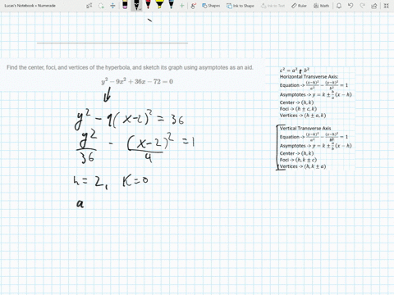Select the black pen tool
Screen dimensions: 394x295
coord(135,5)
